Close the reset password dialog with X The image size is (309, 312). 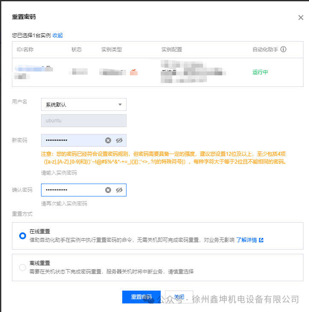click(x=300, y=18)
